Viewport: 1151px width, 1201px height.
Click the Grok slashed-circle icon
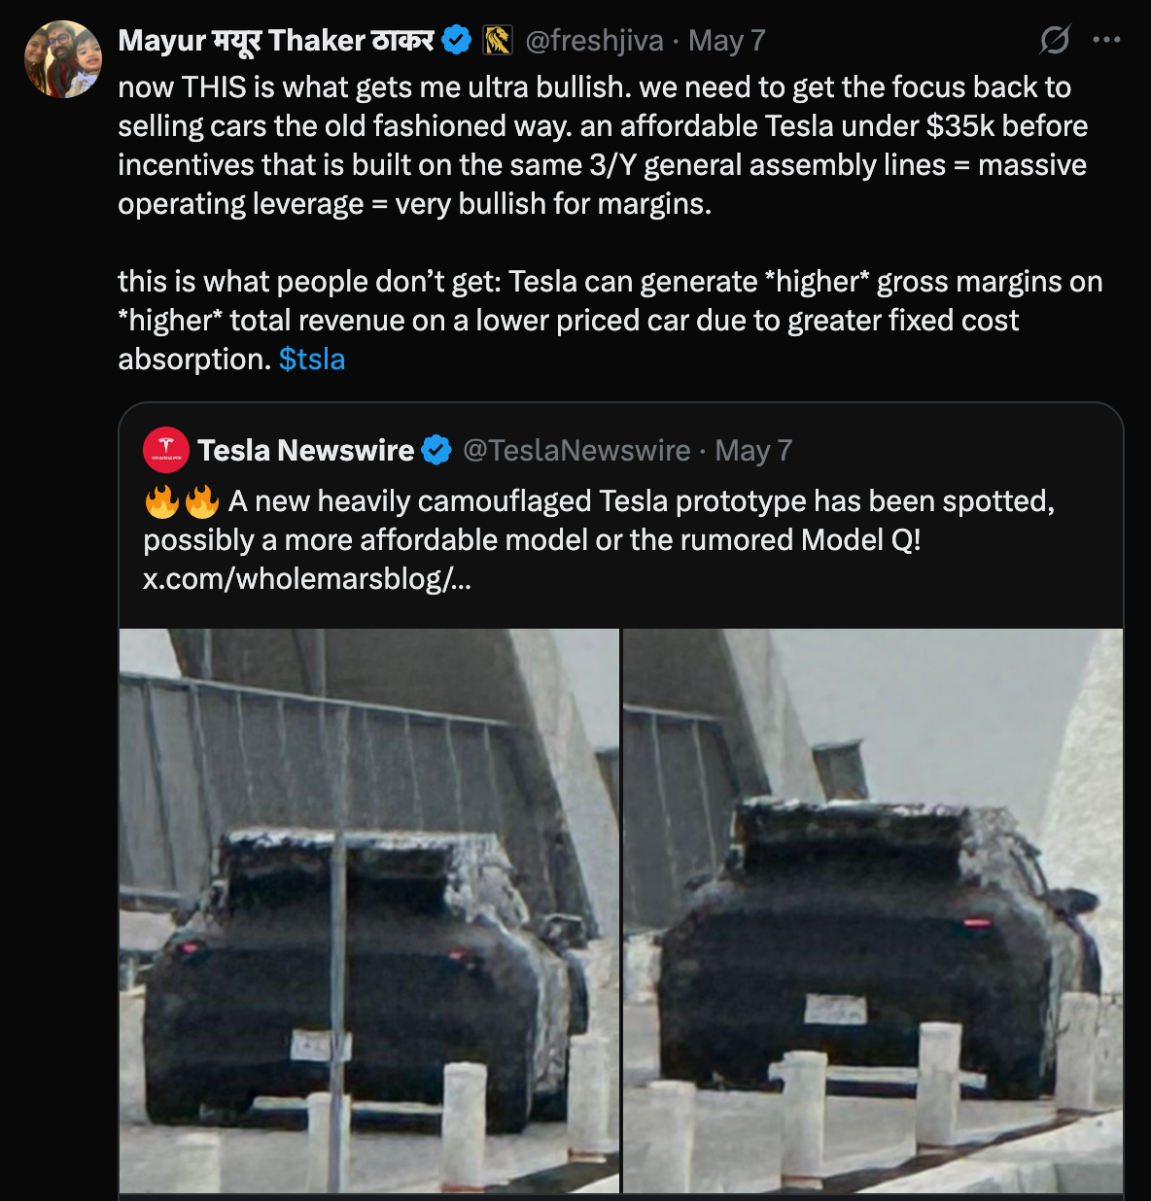(1055, 40)
